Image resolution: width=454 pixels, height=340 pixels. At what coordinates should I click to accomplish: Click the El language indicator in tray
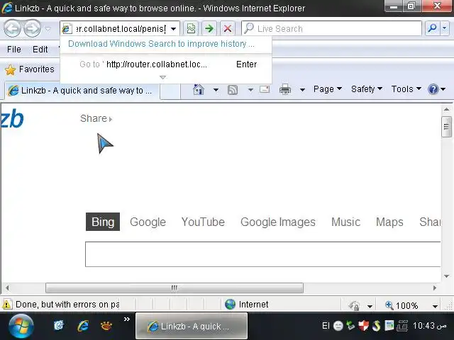(326, 326)
